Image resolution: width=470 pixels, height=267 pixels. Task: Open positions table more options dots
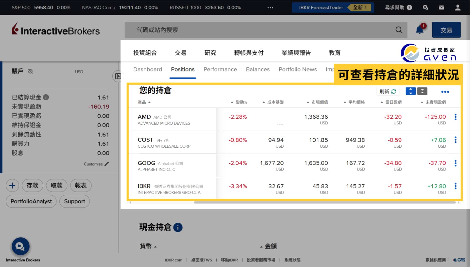tap(445, 92)
